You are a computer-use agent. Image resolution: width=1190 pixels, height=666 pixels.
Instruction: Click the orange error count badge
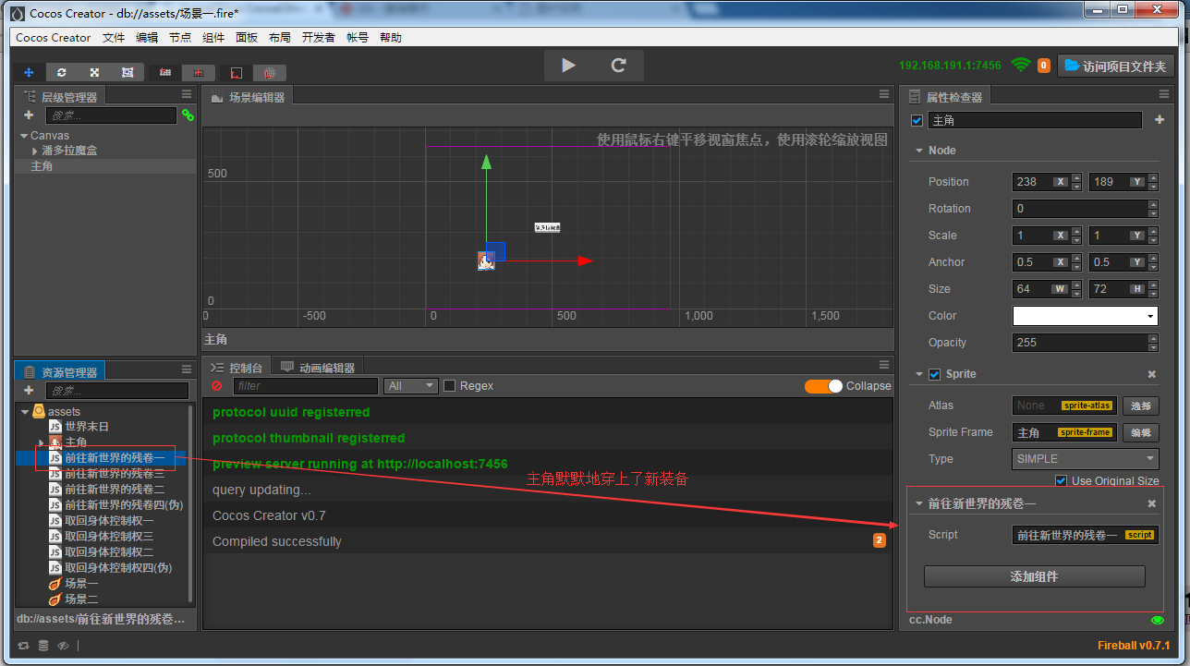(880, 540)
